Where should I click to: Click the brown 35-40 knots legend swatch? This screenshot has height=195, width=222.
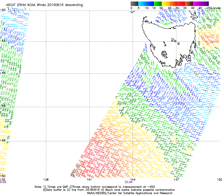189,4
